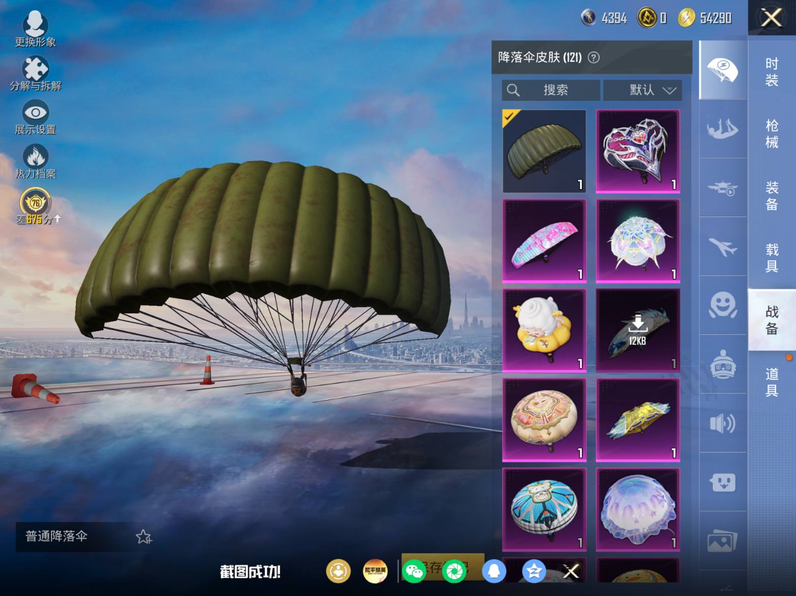Download the 12KB feather parachute skin
The image size is (796, 596).
(638, 330)
